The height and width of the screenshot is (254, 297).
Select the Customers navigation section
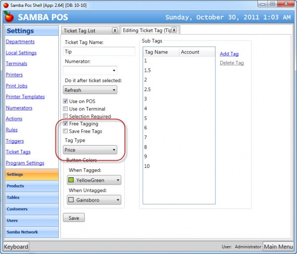click(32, 209)
